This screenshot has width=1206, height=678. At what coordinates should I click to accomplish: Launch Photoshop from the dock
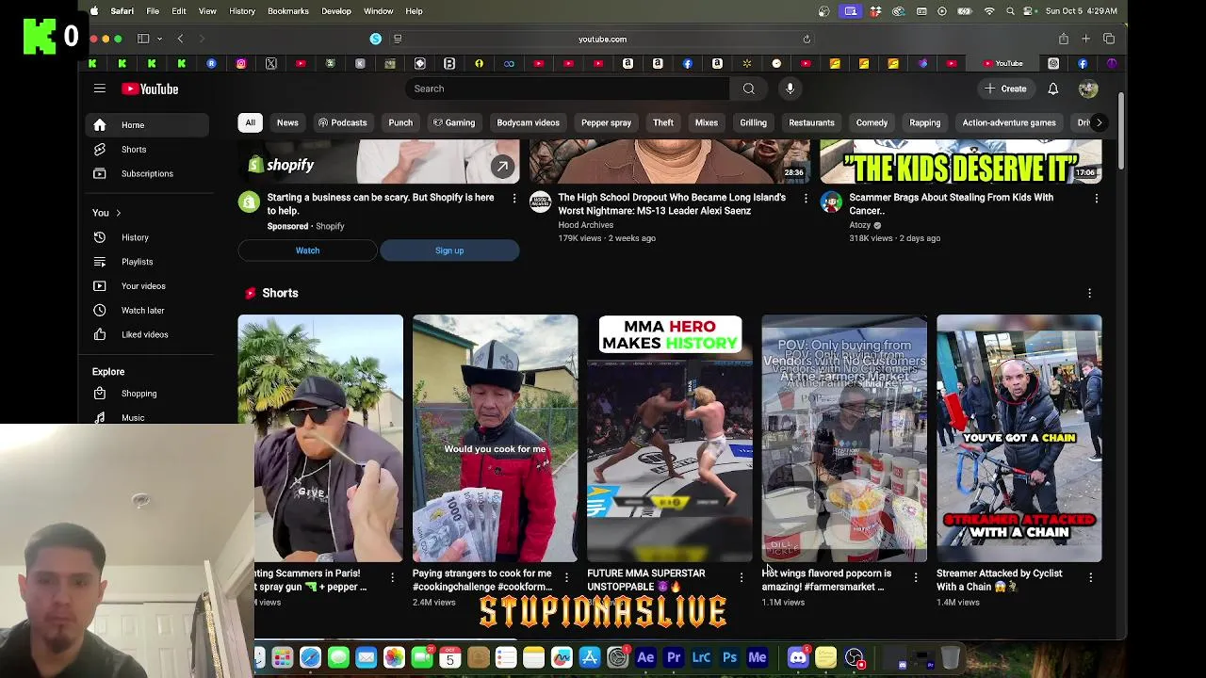tap(729, 657)
